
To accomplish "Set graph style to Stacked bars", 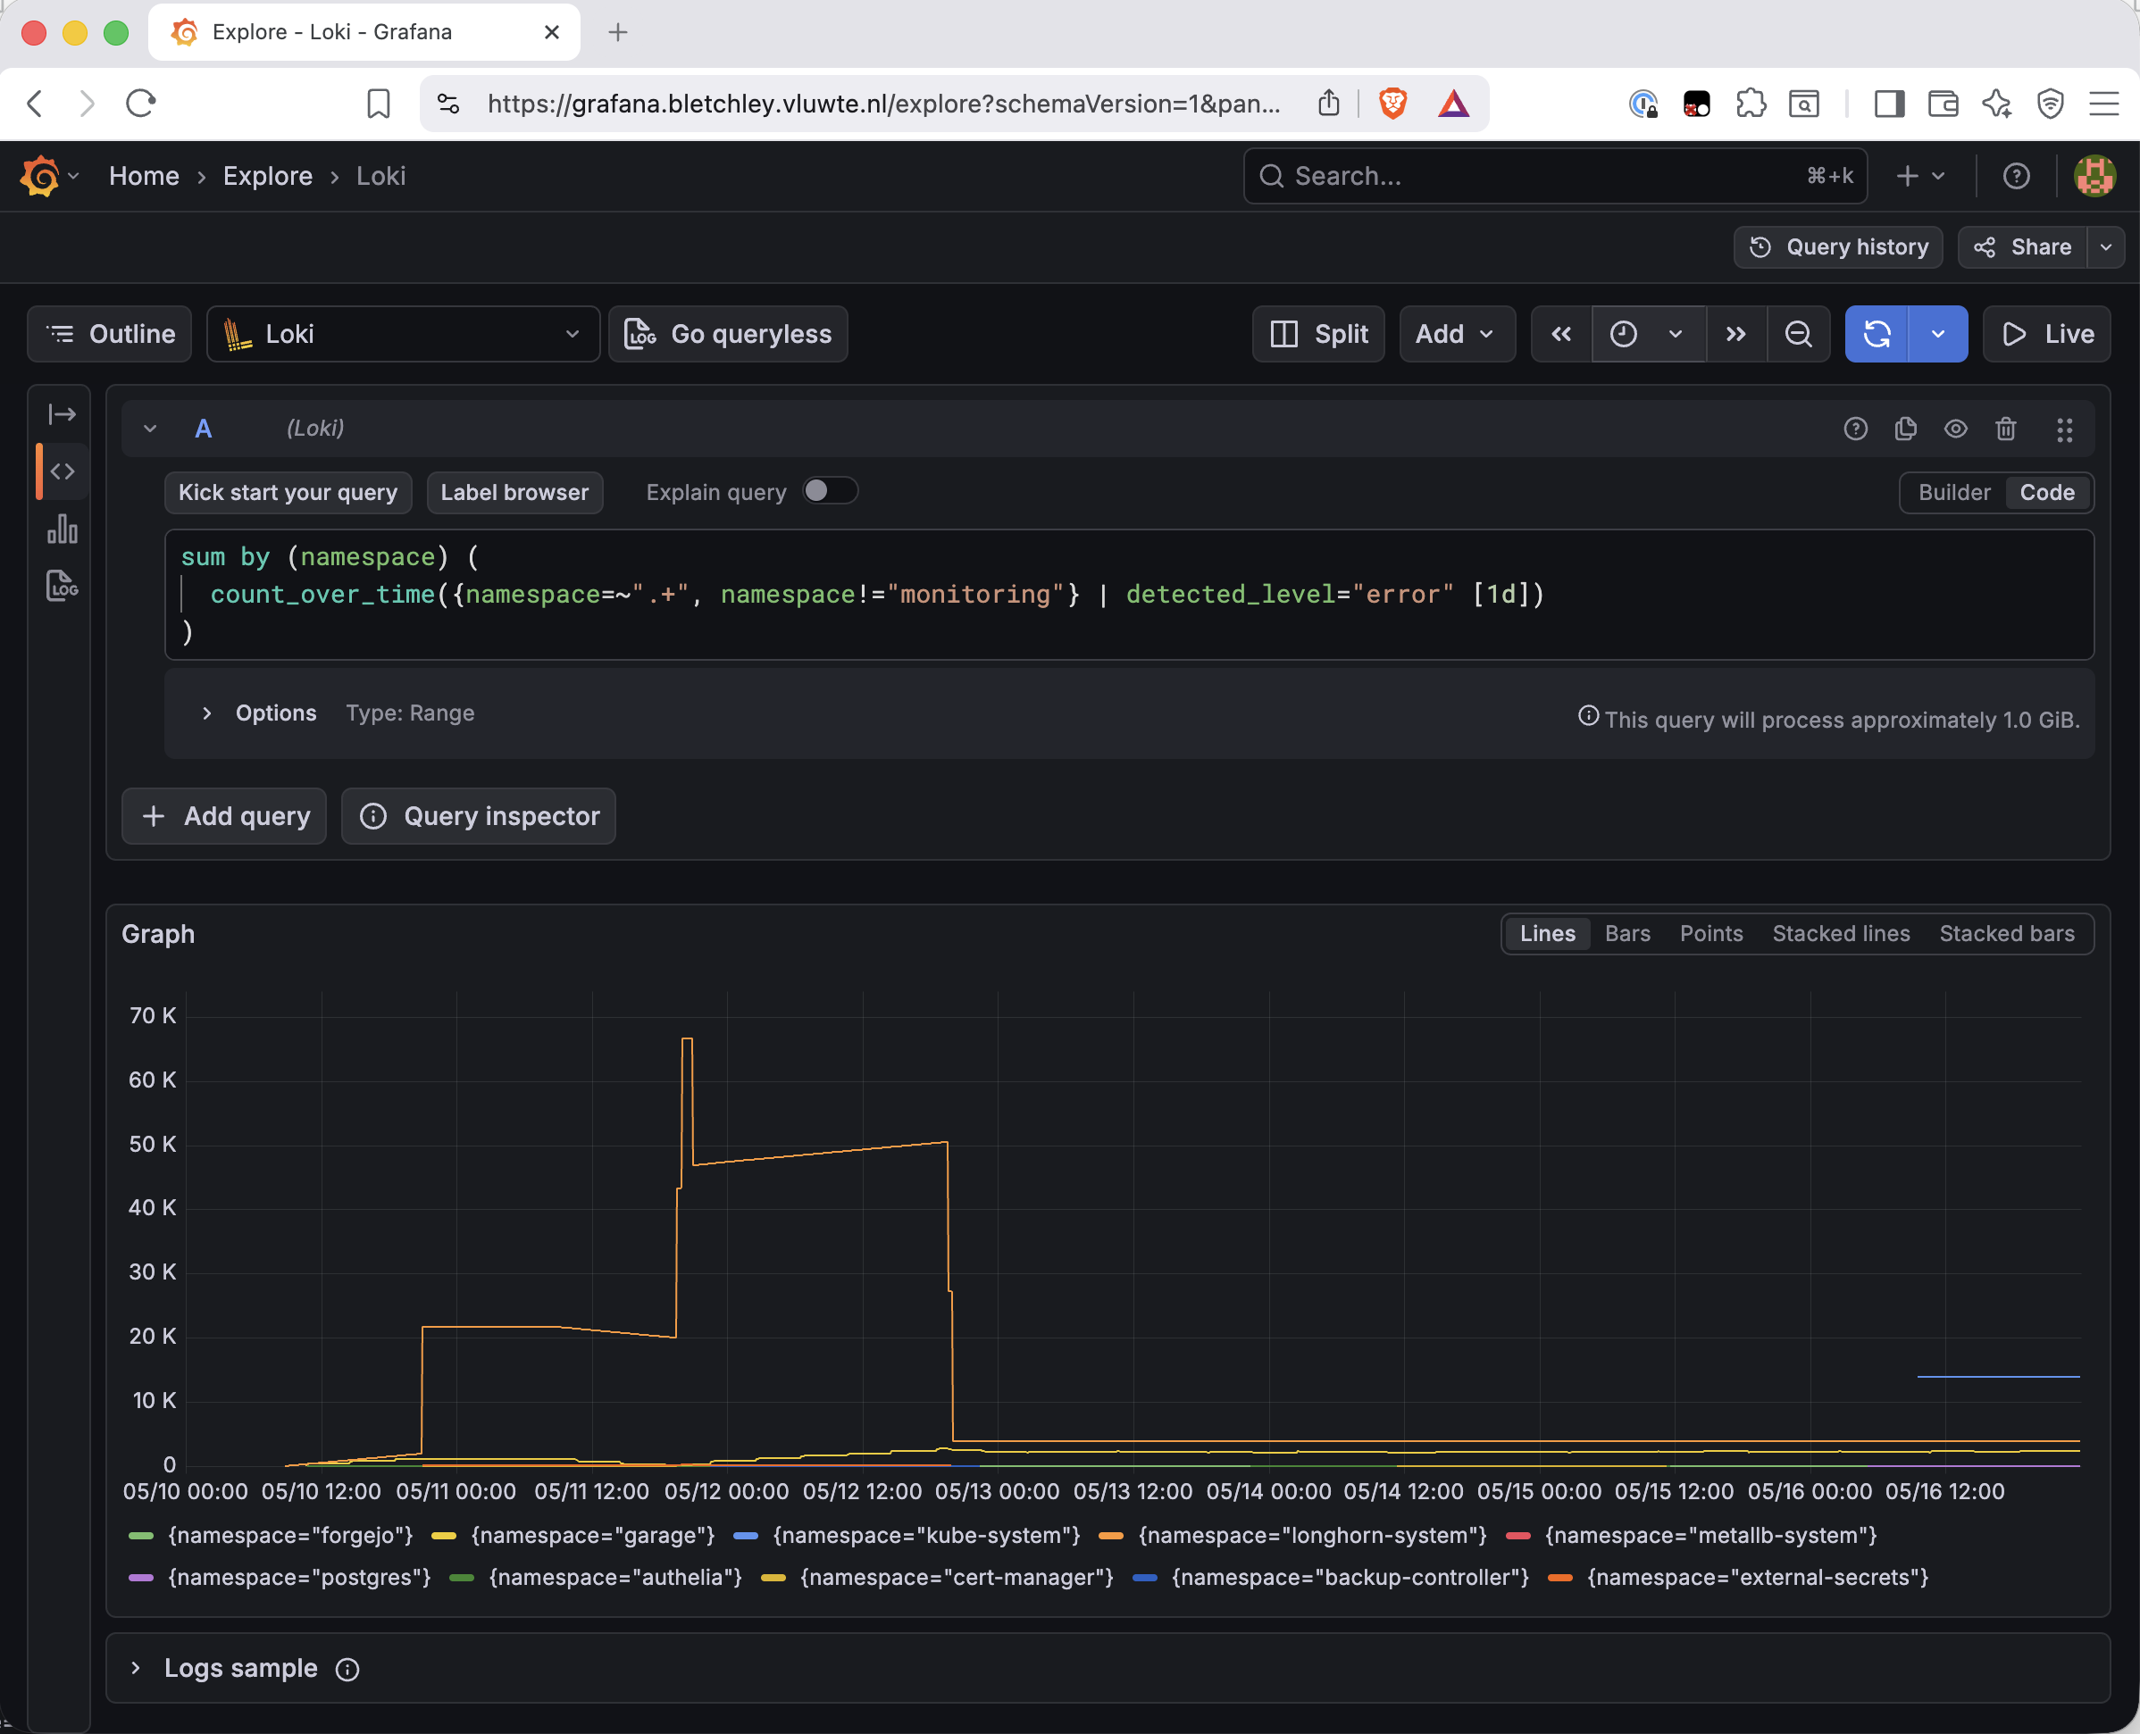I will point(2006,934).
